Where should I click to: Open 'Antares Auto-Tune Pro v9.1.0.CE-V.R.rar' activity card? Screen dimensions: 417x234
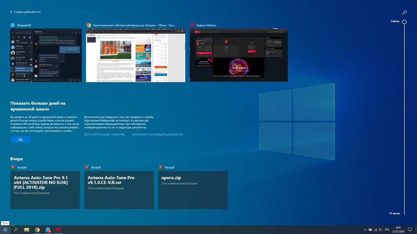click(119, 190)
